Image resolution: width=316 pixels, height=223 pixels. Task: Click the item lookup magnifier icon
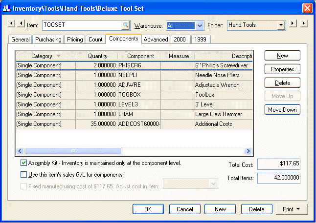point(126,25)
